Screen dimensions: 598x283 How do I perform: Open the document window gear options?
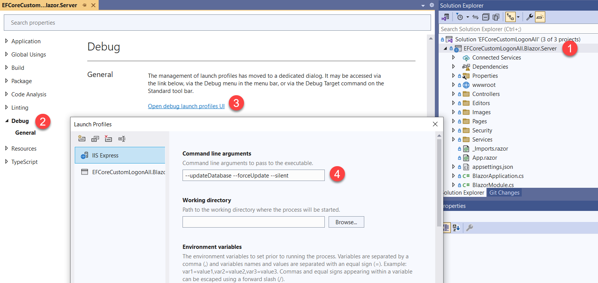431,5
